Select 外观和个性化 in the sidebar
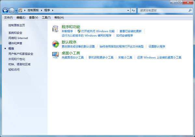This screenshot has height=137, width=195. tap(17, 59)
